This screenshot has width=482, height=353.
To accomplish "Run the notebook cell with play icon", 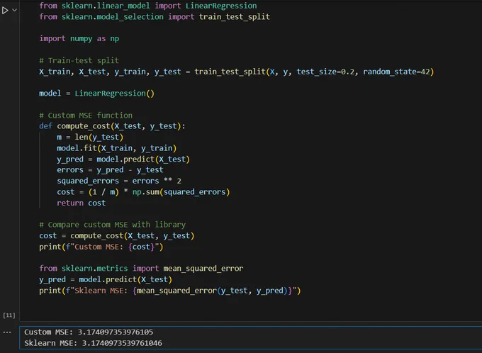I will pyautogui.click(x=5, y=10).
